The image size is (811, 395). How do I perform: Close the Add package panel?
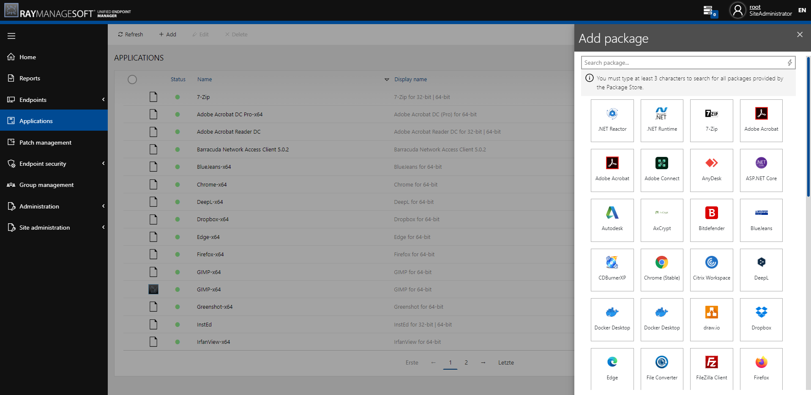(x=800, y=35)
